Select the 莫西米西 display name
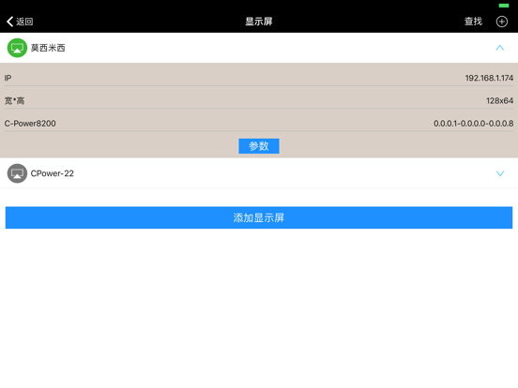Viewport: 518px width, 388px height. 48,48
